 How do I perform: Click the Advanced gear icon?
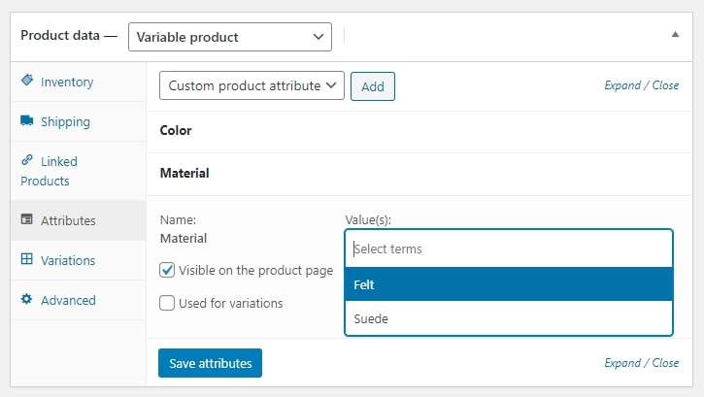point(27,300)
